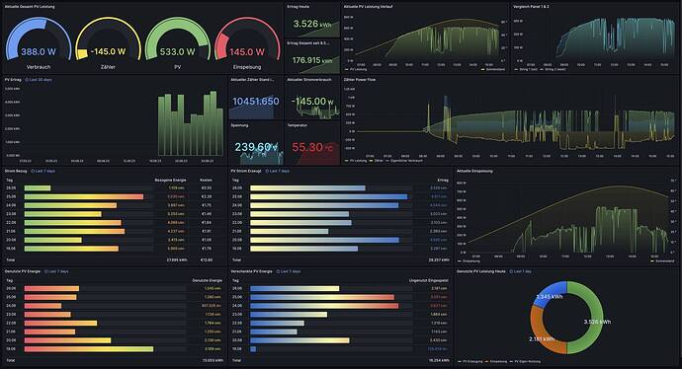The height and width of the screenshot is (369, 682).
Task: Open the Vergleich Panel 1 & 2 title menu
Action: [531, 7]
